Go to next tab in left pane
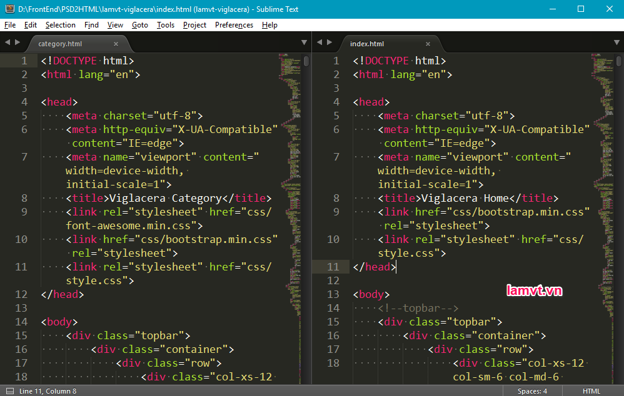624x396 pixels. click(x=18, y=42)
